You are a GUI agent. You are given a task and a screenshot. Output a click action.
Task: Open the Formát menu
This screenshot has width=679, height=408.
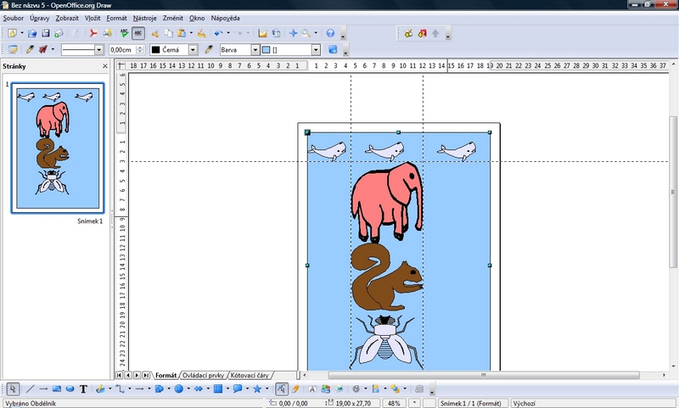coord(116,17)
